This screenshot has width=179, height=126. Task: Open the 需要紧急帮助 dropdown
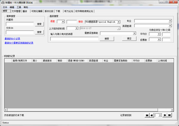point(134,33)
